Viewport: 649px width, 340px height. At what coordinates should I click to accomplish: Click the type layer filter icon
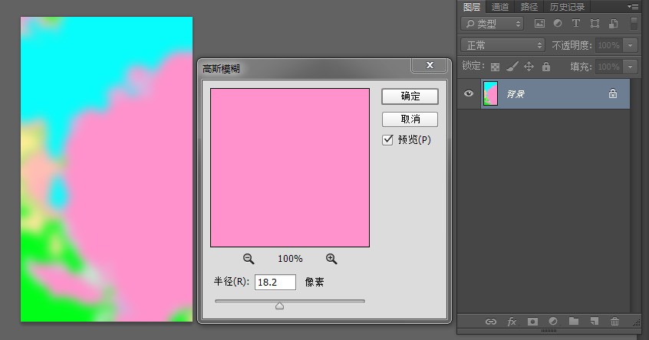click(576, 24)
